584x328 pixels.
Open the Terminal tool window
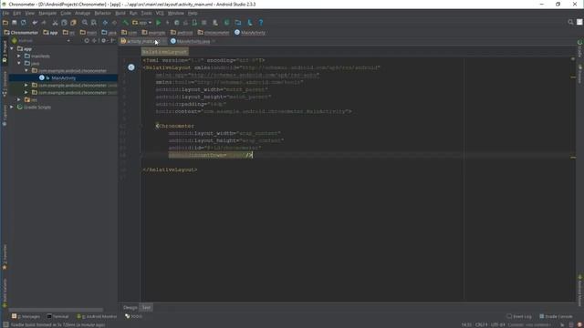(x=57, y=316)
